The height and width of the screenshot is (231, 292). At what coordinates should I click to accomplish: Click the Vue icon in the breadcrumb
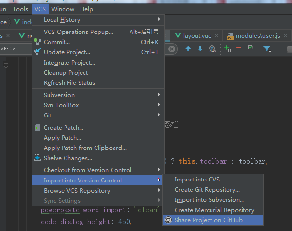pos(17,22)
